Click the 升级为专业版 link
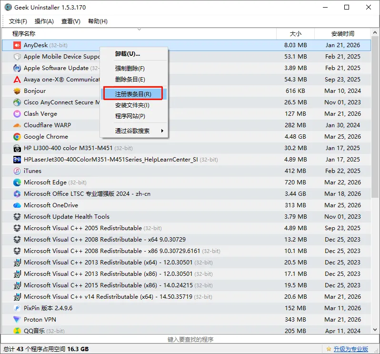This screenshot has height=354, width=380. [350, 349]
